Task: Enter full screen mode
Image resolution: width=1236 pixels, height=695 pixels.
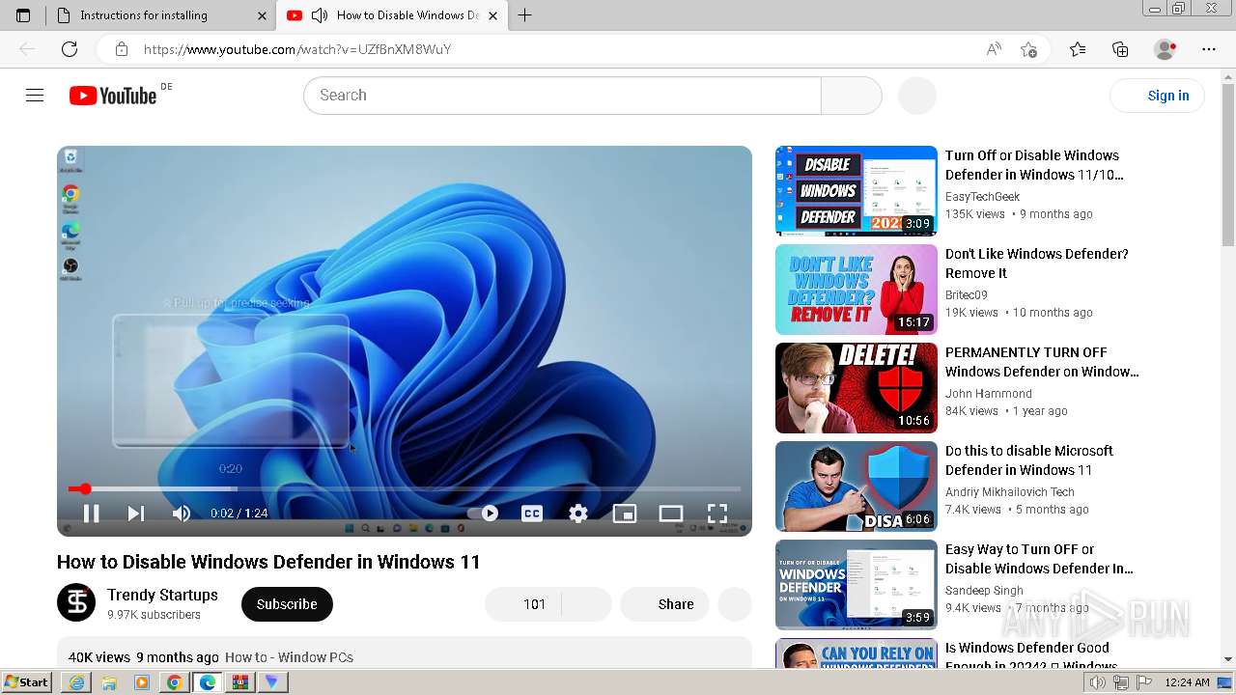Action: (x=717, y=514)
